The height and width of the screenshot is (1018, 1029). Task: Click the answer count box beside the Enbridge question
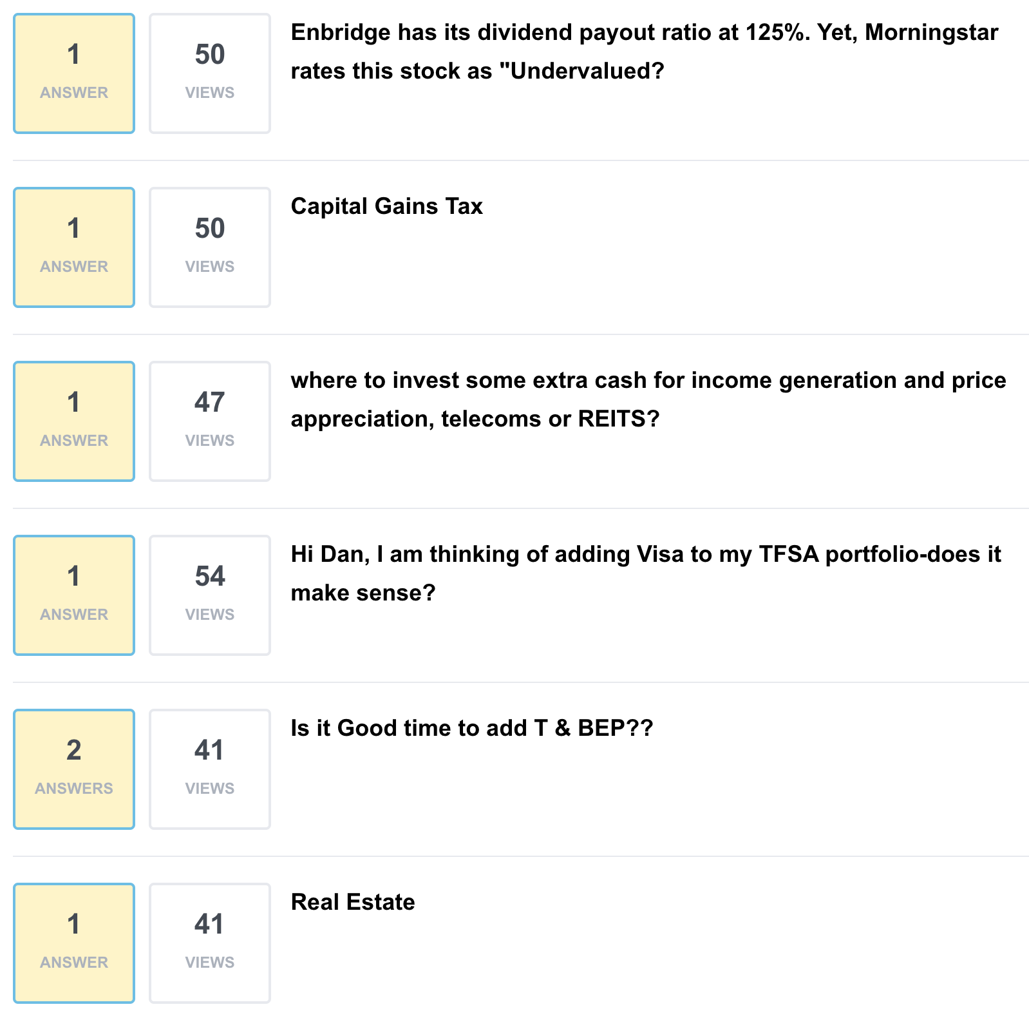click(74, 73)
